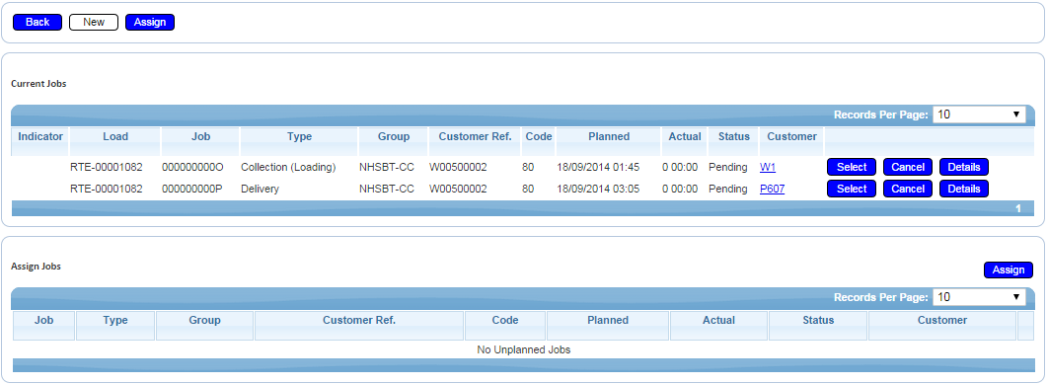
Task: Click the New button
Action: pos(94,22)
